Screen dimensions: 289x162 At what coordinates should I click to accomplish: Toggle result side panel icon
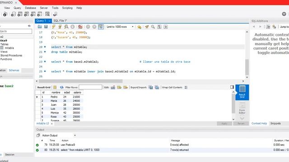232,87
